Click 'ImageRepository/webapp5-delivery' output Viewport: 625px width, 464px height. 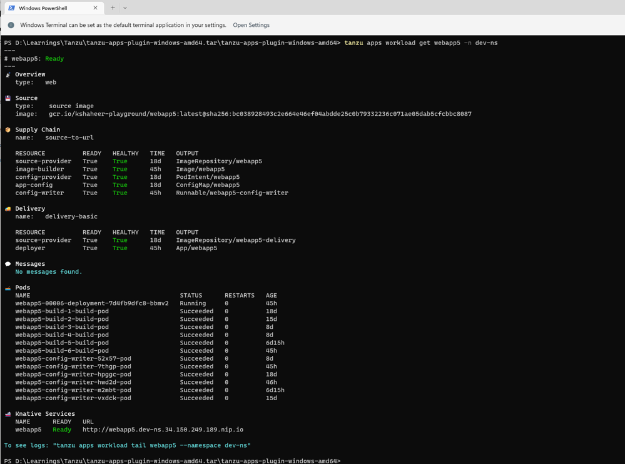point(236,240)
